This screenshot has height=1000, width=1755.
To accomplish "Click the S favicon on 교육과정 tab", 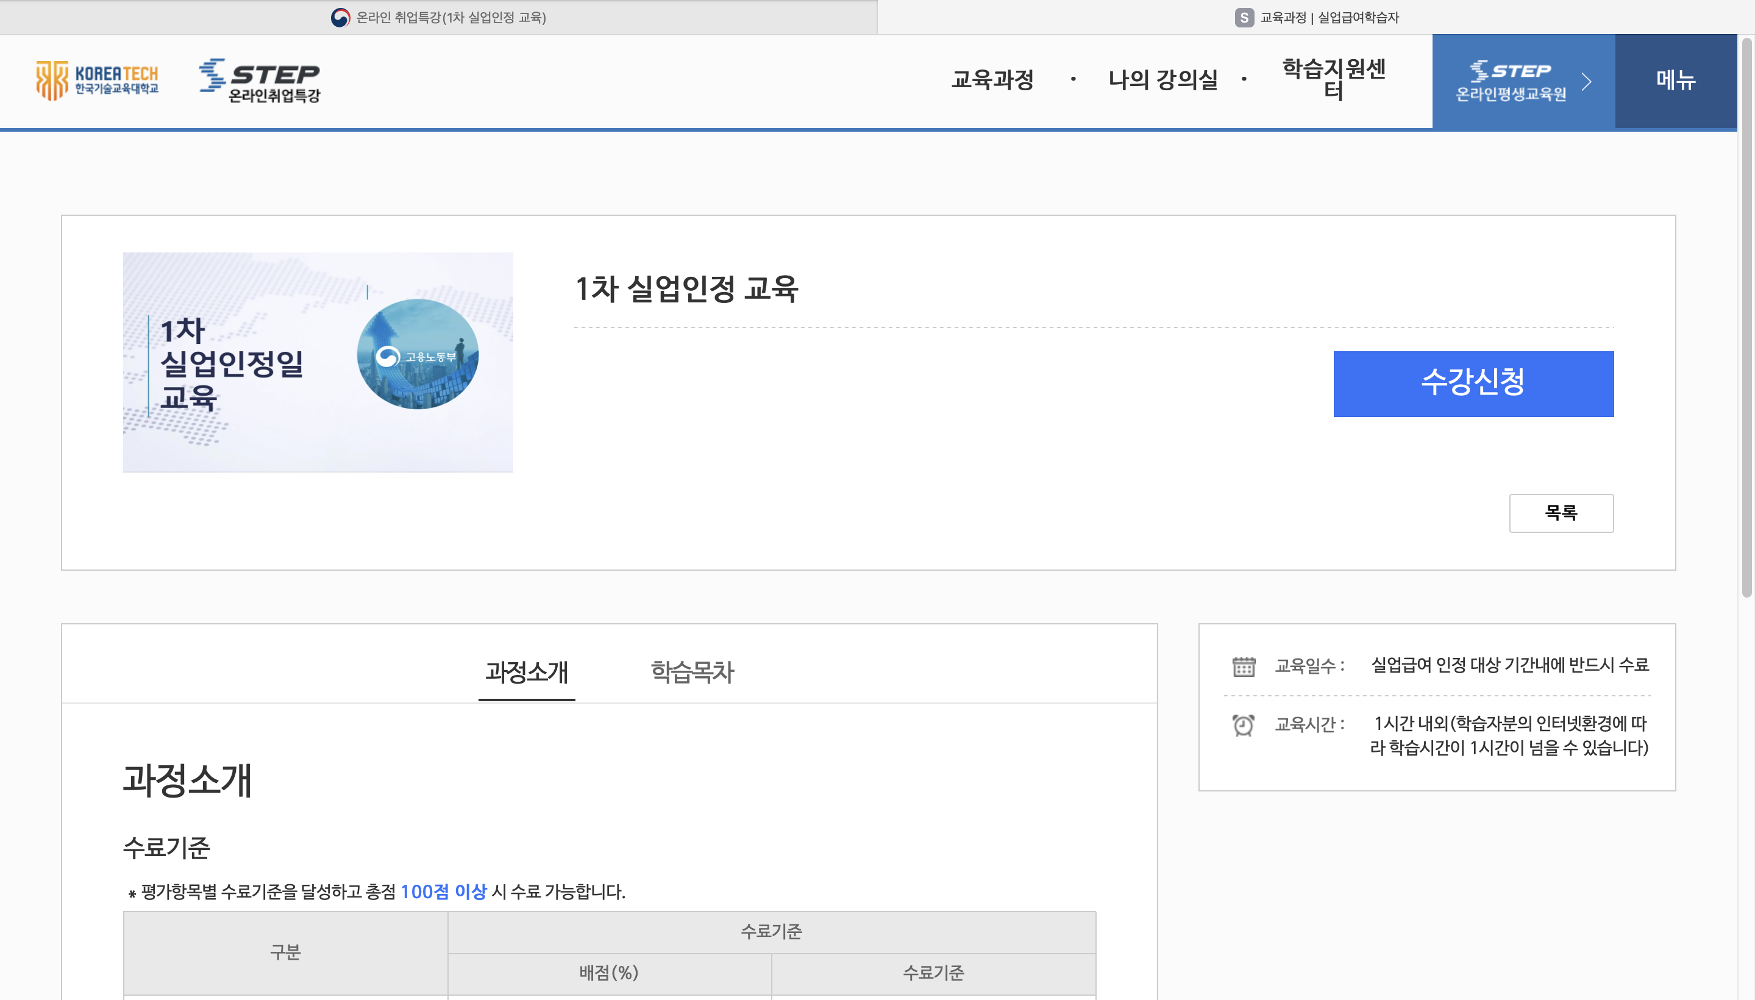I will (1244, 17).
